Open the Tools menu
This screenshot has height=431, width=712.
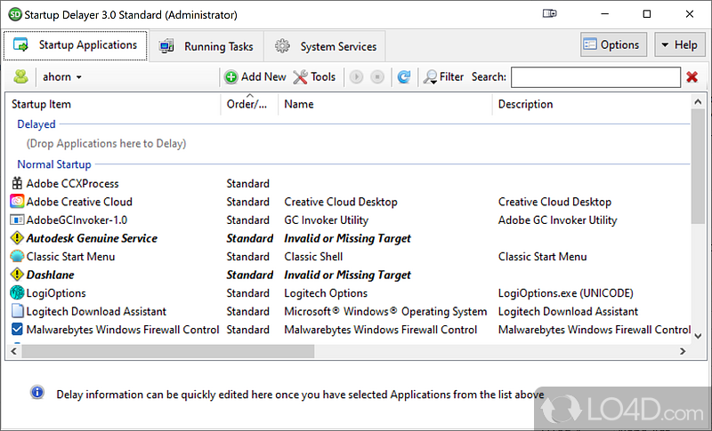coord(314,77)
